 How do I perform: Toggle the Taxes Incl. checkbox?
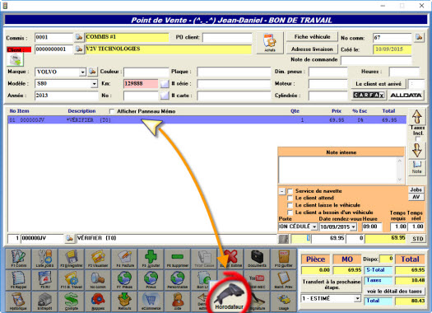(x=418, y=139)
